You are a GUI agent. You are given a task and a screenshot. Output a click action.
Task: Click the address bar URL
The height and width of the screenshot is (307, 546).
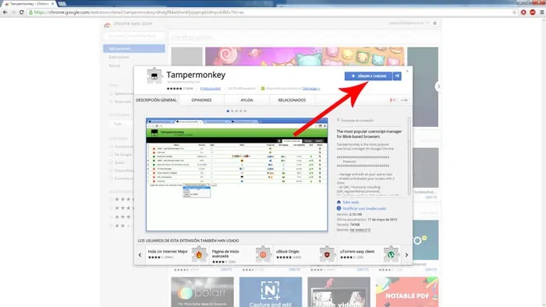140,12
